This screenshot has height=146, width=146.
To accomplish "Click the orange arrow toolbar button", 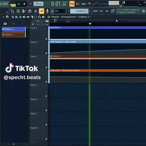I will [x=41, y=11].
